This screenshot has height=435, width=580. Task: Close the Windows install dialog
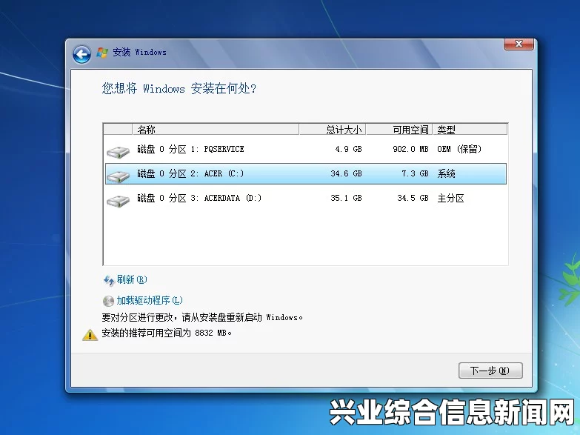[x=519, y=44]
